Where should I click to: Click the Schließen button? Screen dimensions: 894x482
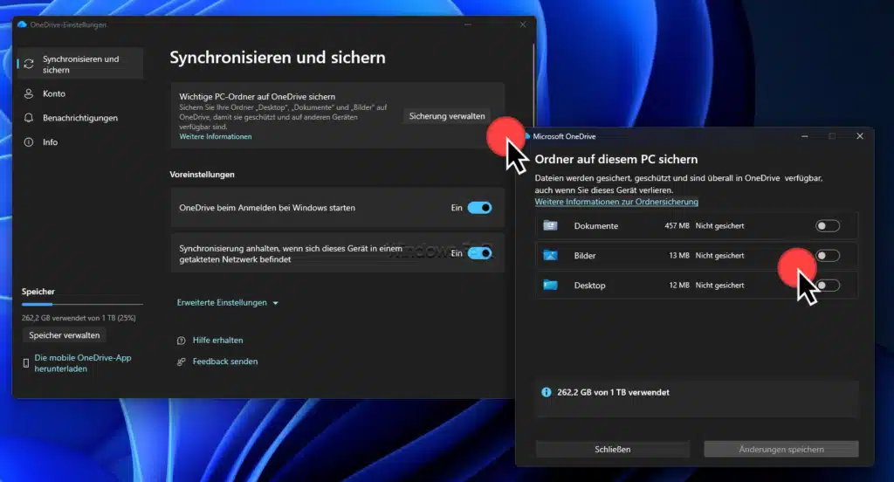pos(612,449)
